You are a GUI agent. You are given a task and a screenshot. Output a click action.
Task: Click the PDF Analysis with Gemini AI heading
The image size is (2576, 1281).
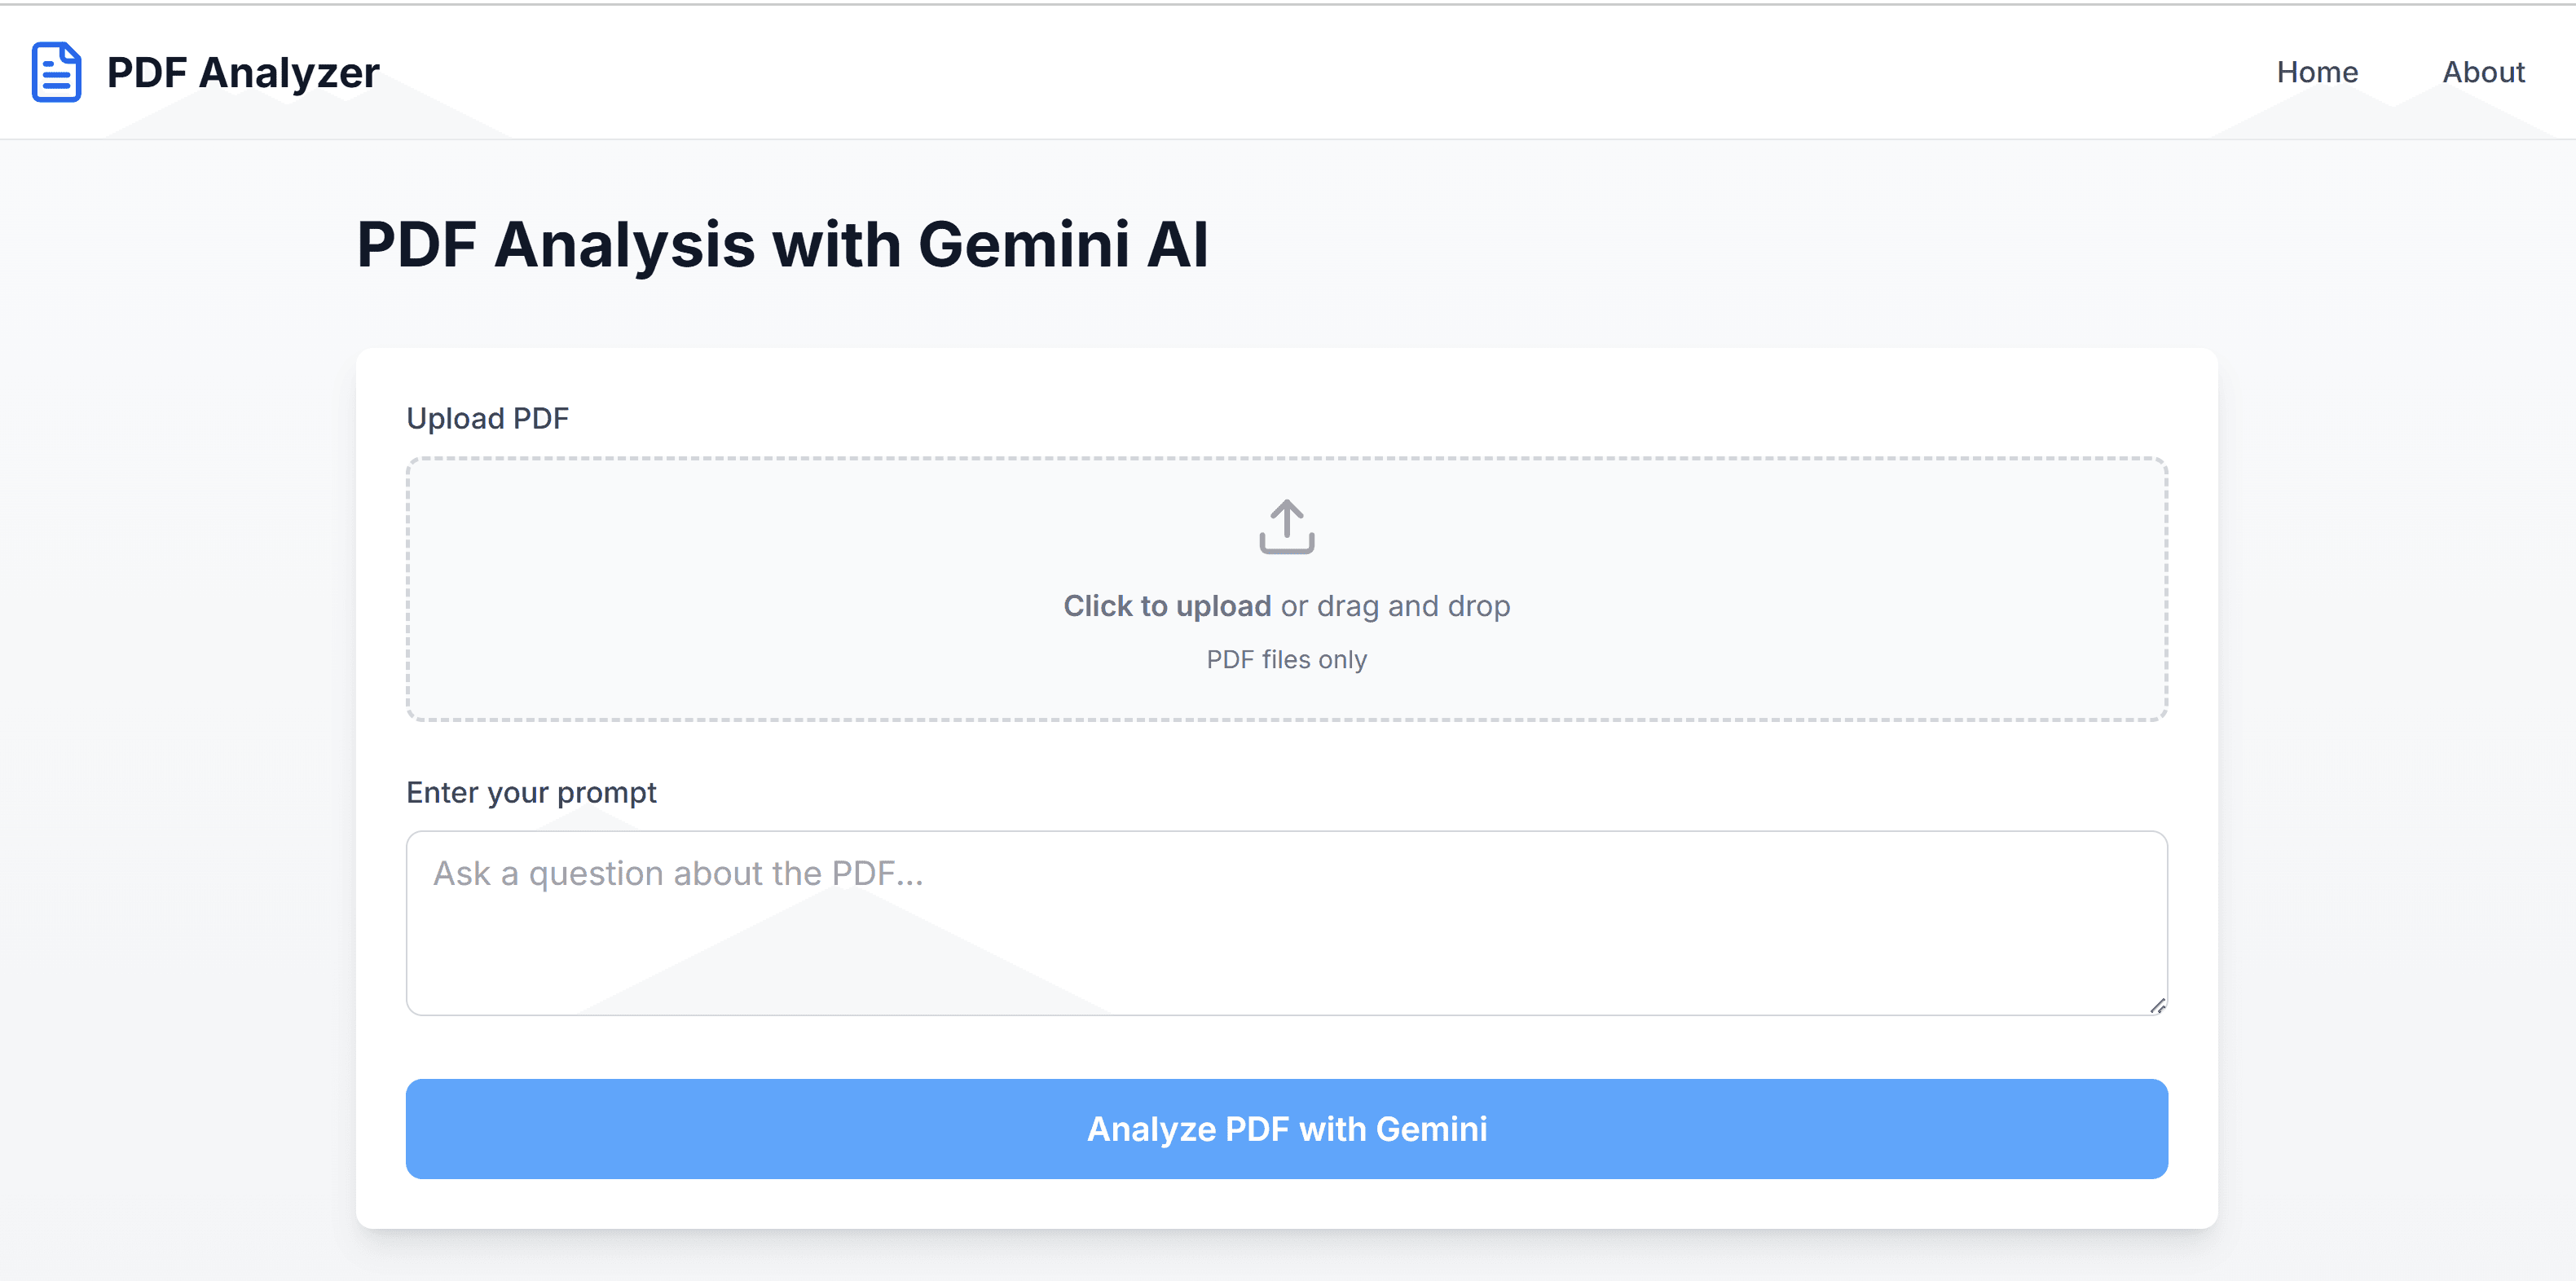click(782, 245)
